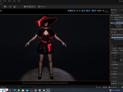Open Opera browser from the taskbar

(x=31, y=90)
